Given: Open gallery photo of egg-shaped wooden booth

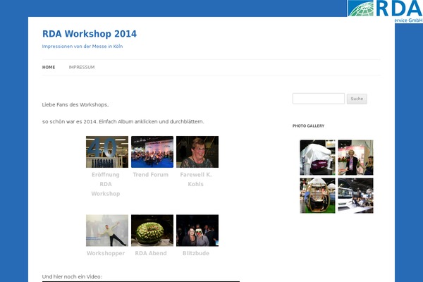Looking at the screenshot, I should [x=317, y=196].
